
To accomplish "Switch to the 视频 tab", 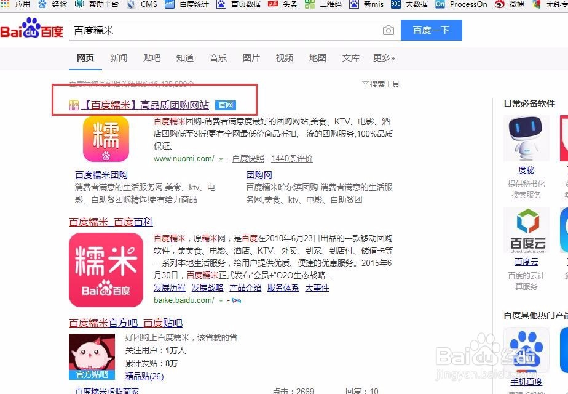I will 285,58.
